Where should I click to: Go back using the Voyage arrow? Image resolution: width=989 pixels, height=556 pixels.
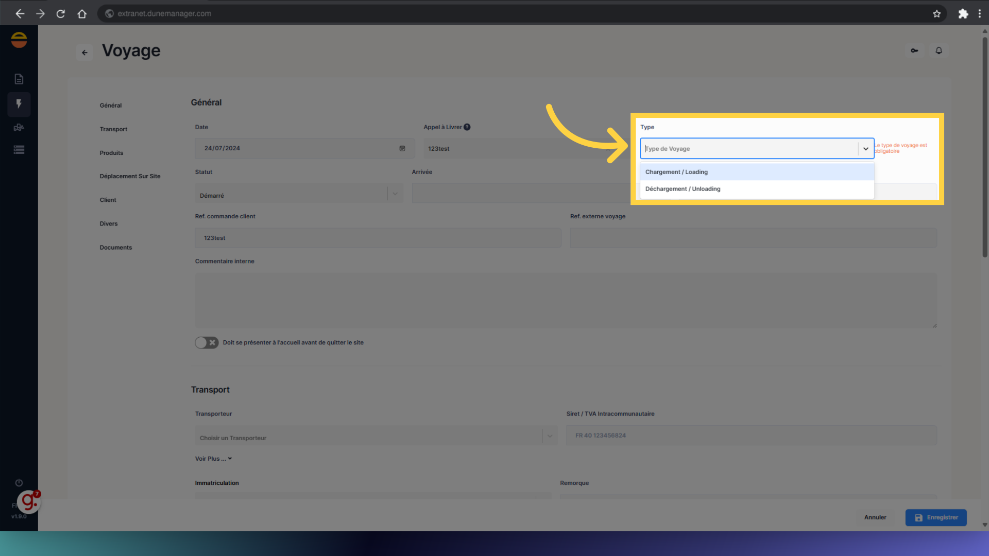coord(84,53)
